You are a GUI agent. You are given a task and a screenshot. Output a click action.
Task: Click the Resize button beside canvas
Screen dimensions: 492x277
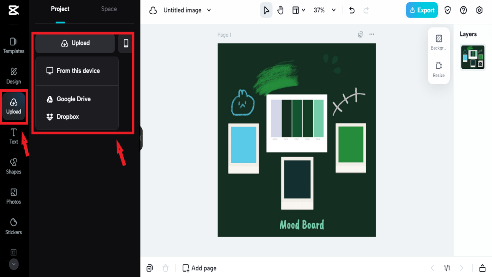(x=439, y=69)
